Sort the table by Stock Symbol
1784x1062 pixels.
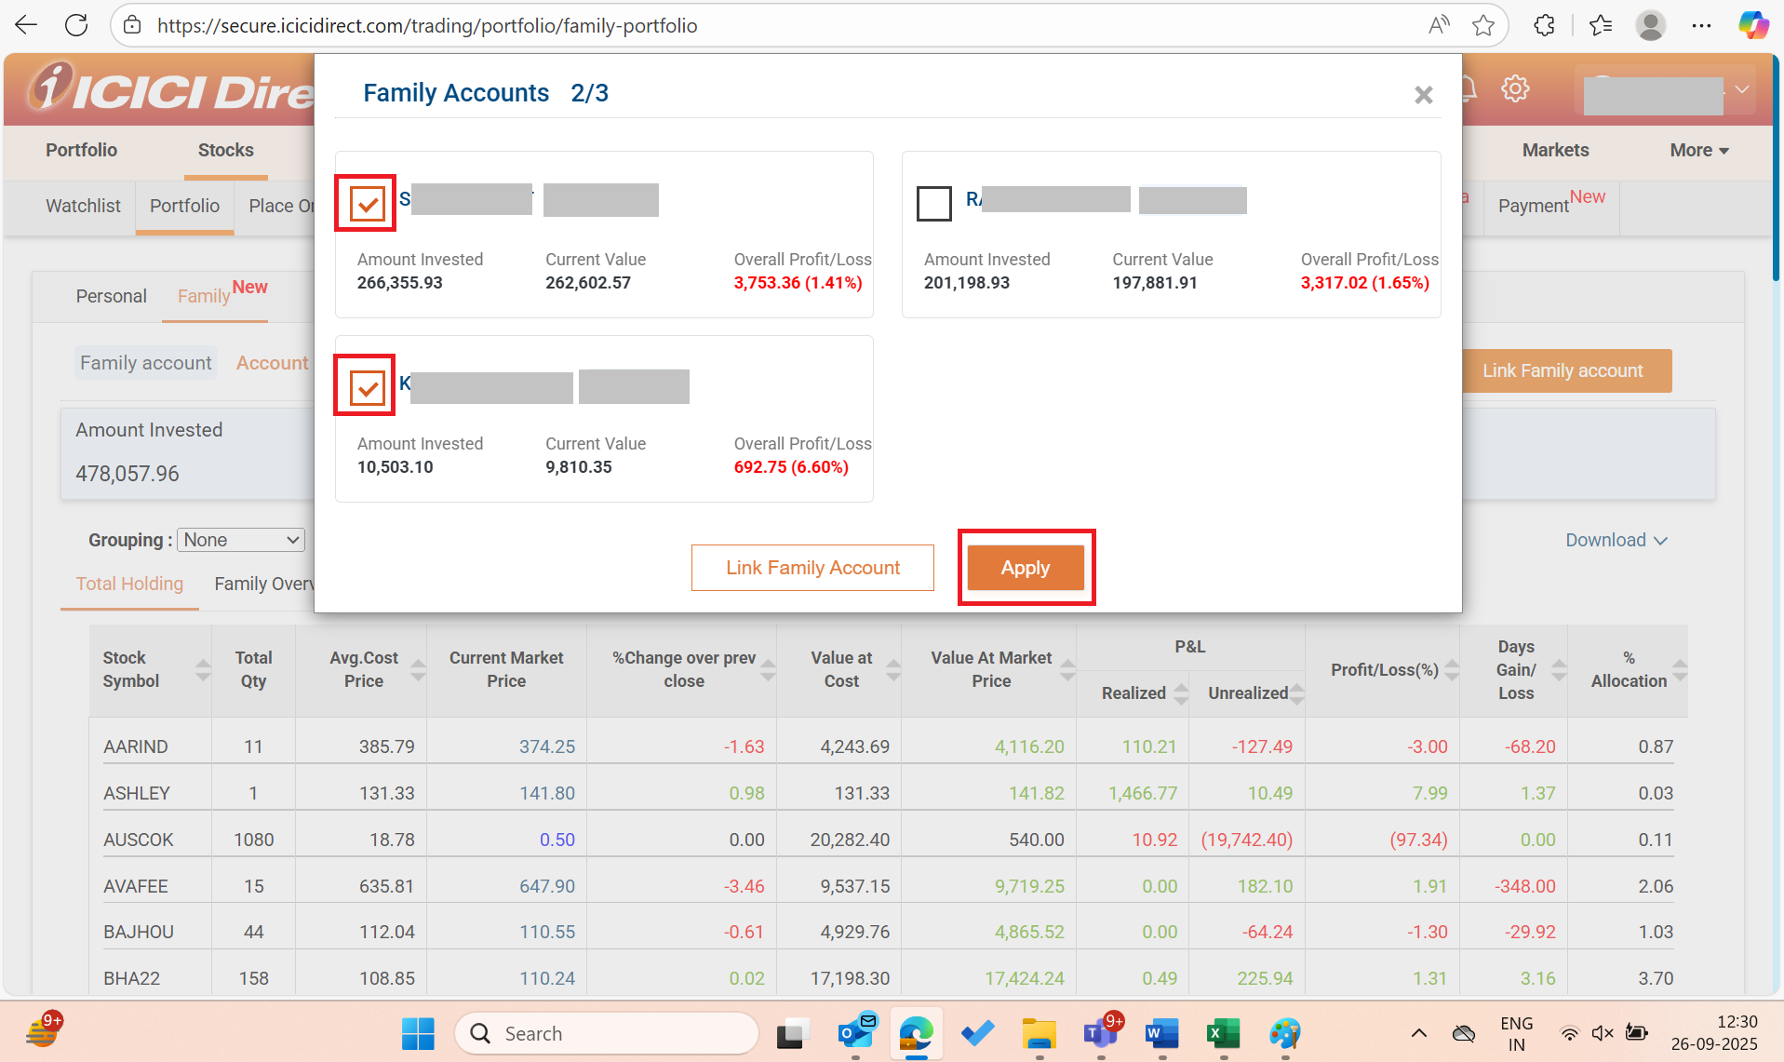click(203, 669)
